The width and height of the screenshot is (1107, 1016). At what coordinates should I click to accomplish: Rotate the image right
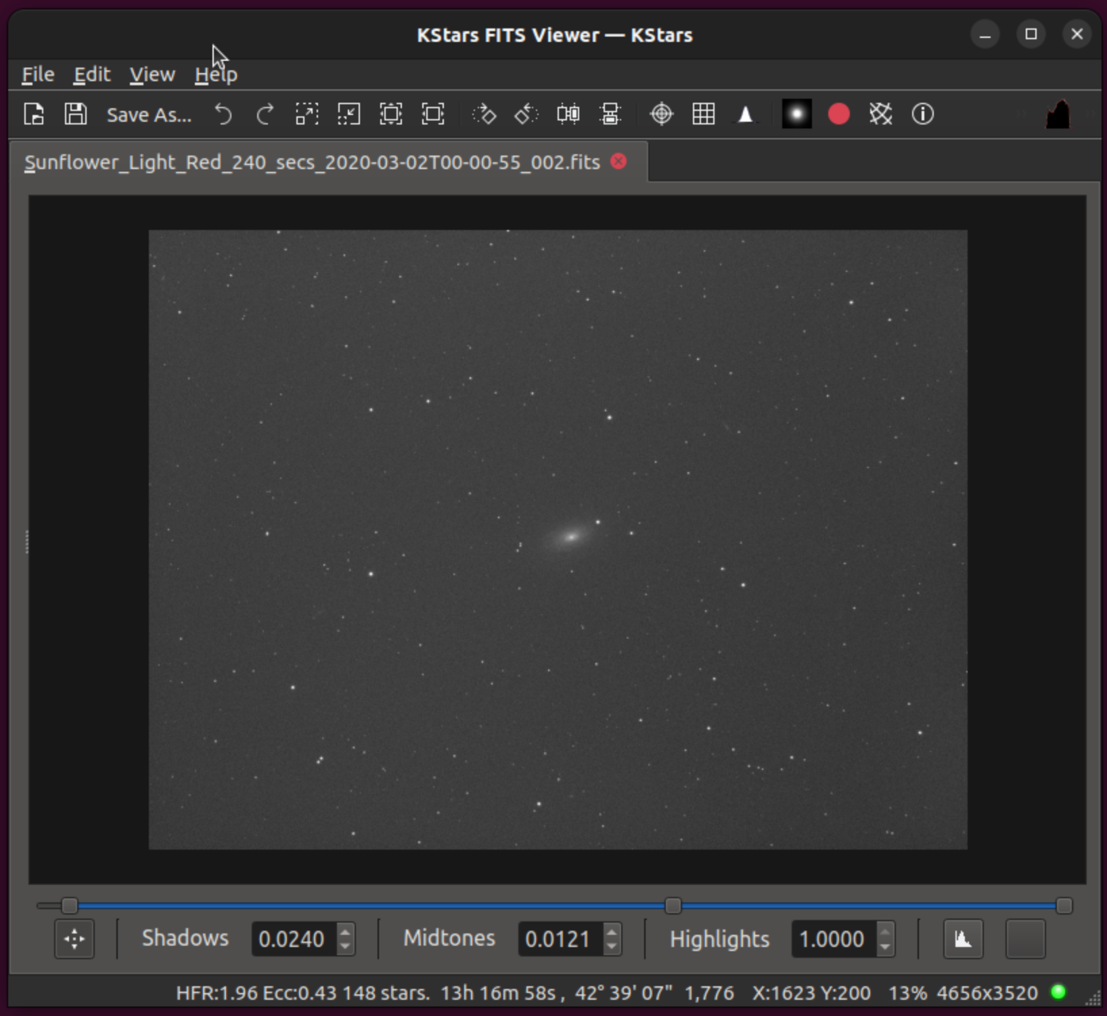(484, 114)
